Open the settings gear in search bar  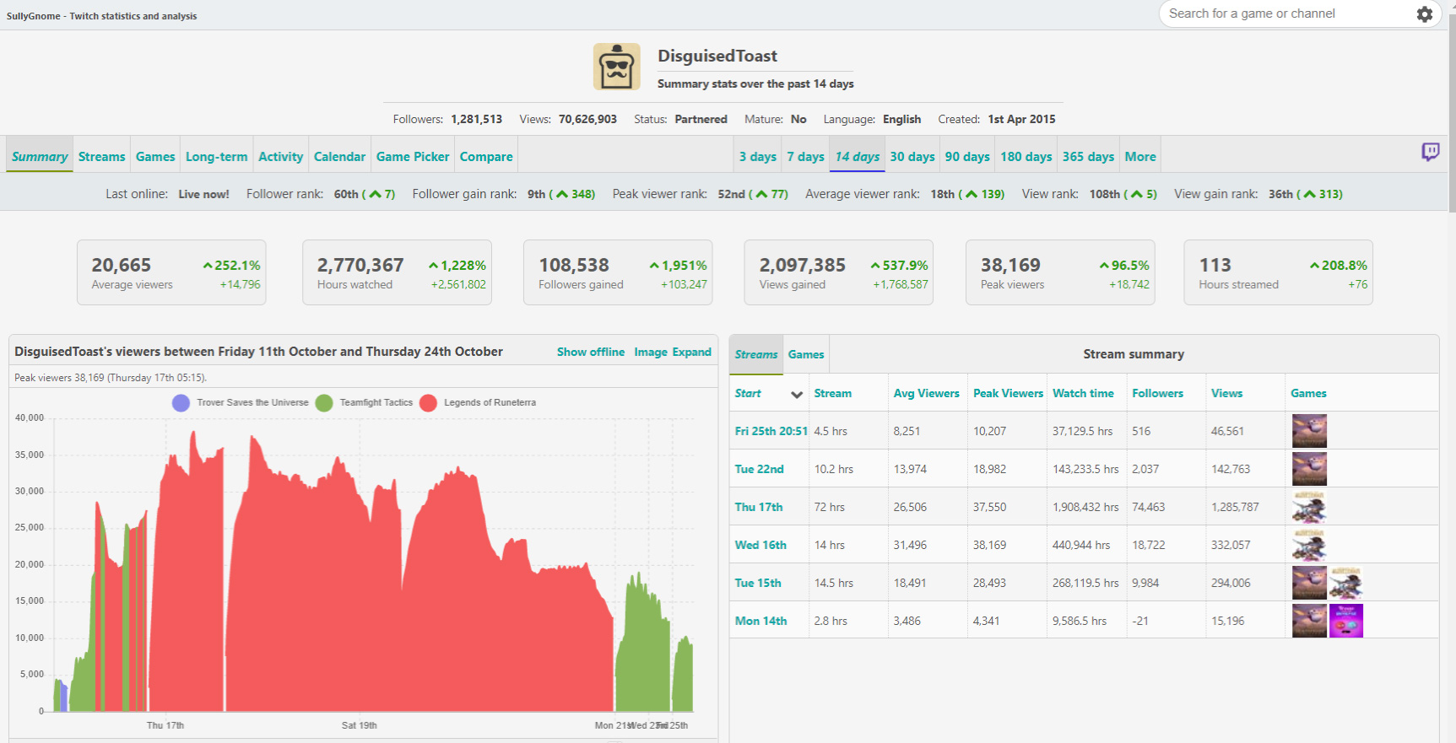1424,14
